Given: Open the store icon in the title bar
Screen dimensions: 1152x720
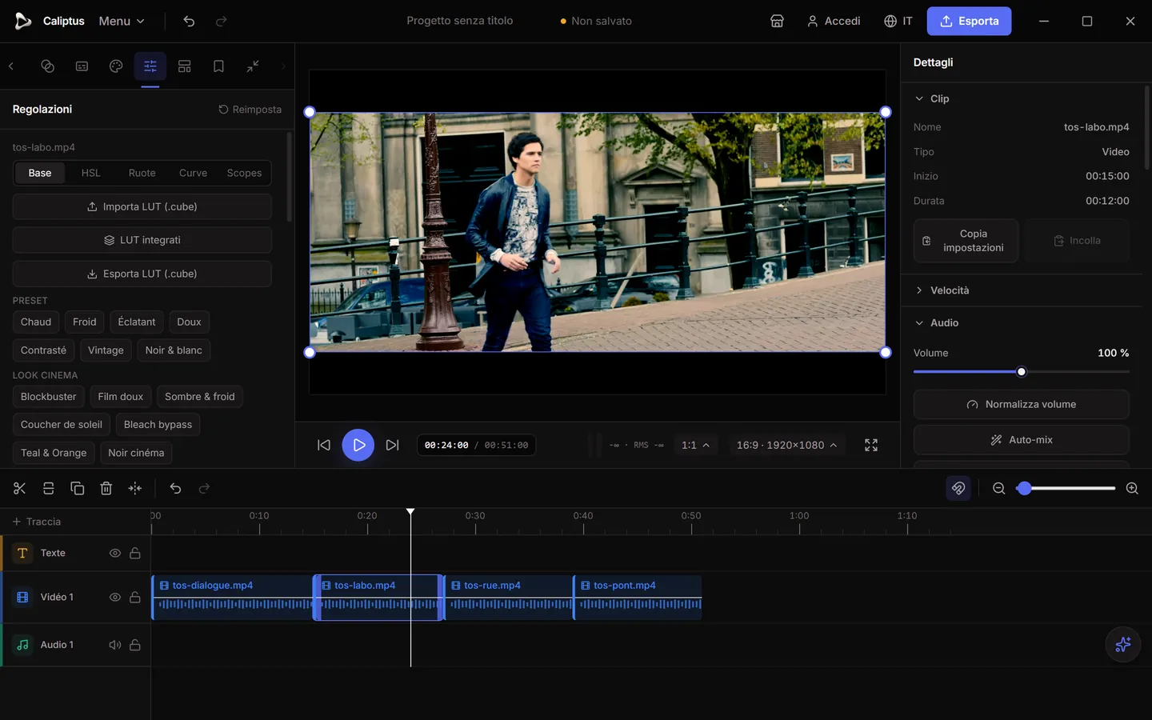Looking at the screenshot, I should point(777,21).
